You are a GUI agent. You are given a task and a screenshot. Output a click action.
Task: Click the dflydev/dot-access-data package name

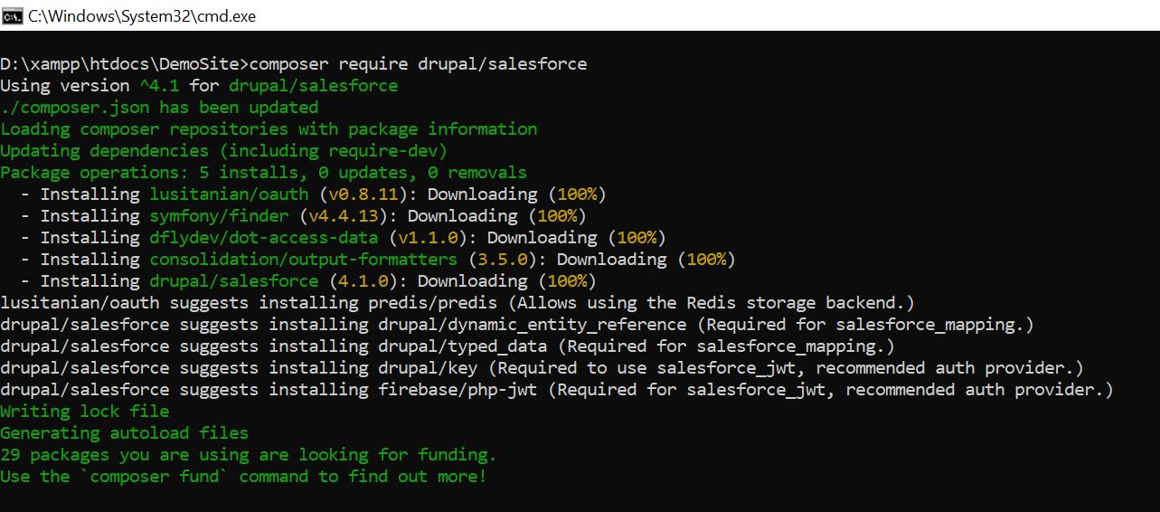point(264,238)
